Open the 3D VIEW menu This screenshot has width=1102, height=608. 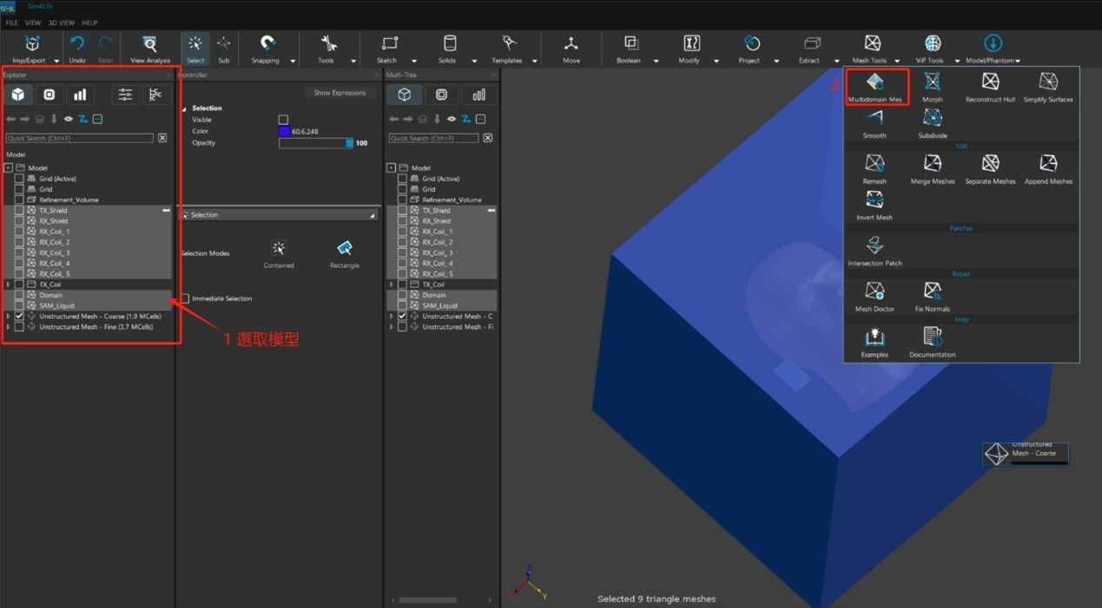pyautogui.click(x=61, y=23)
